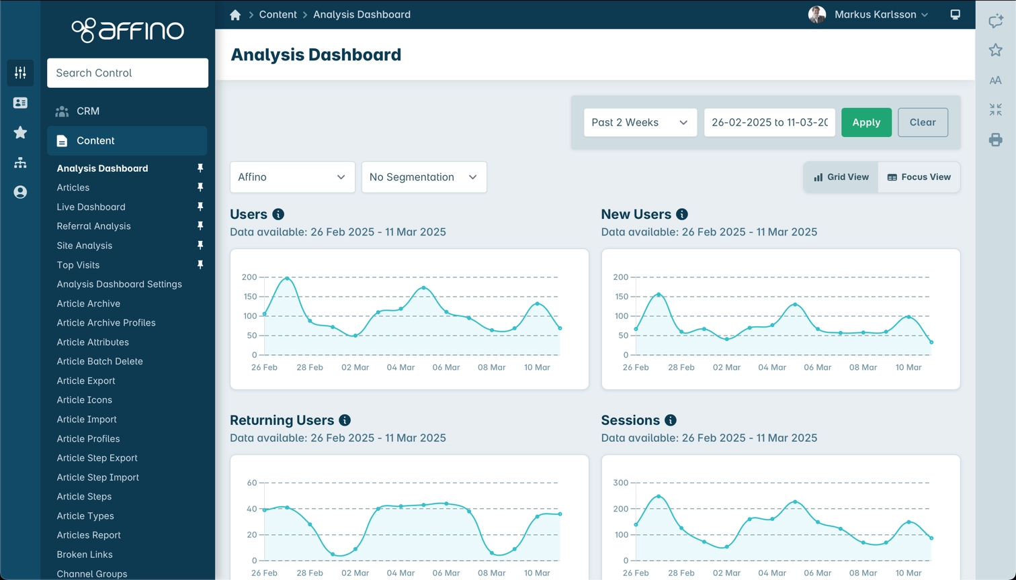Open the Past 2 Weeks date range dropdown
The image size is (1016, 580).
pyautogui.click(x=640, y=122)
